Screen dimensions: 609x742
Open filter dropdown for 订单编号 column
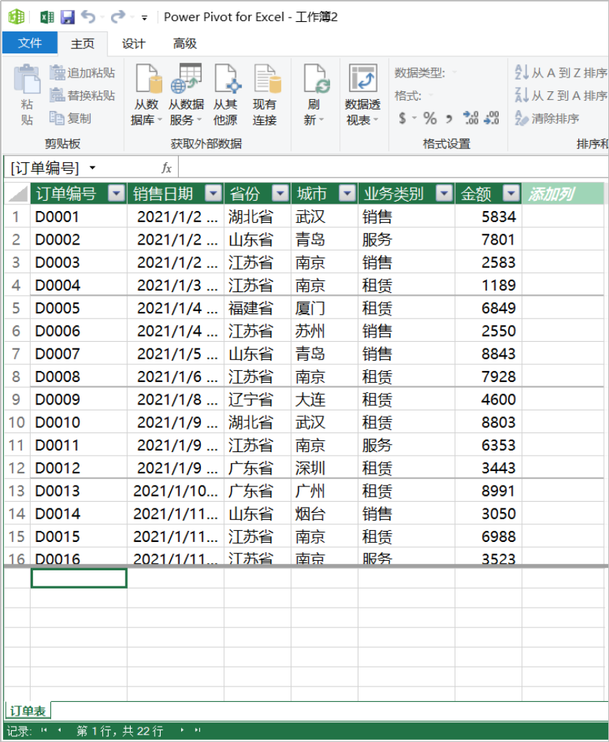[116, 194]
